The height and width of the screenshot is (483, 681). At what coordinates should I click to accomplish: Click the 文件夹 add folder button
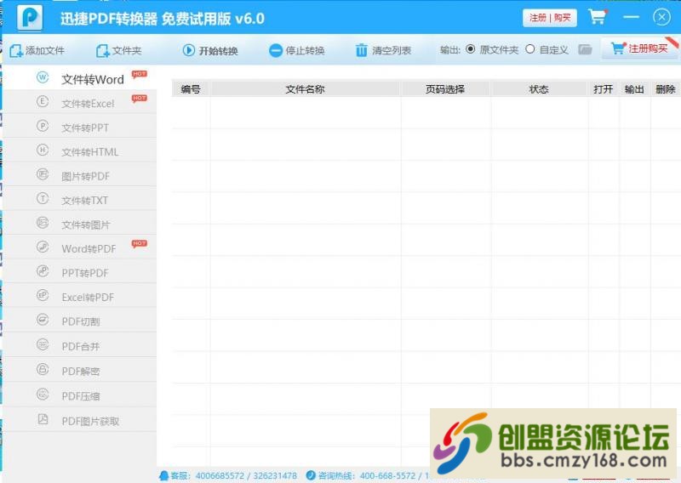(118, 51)
